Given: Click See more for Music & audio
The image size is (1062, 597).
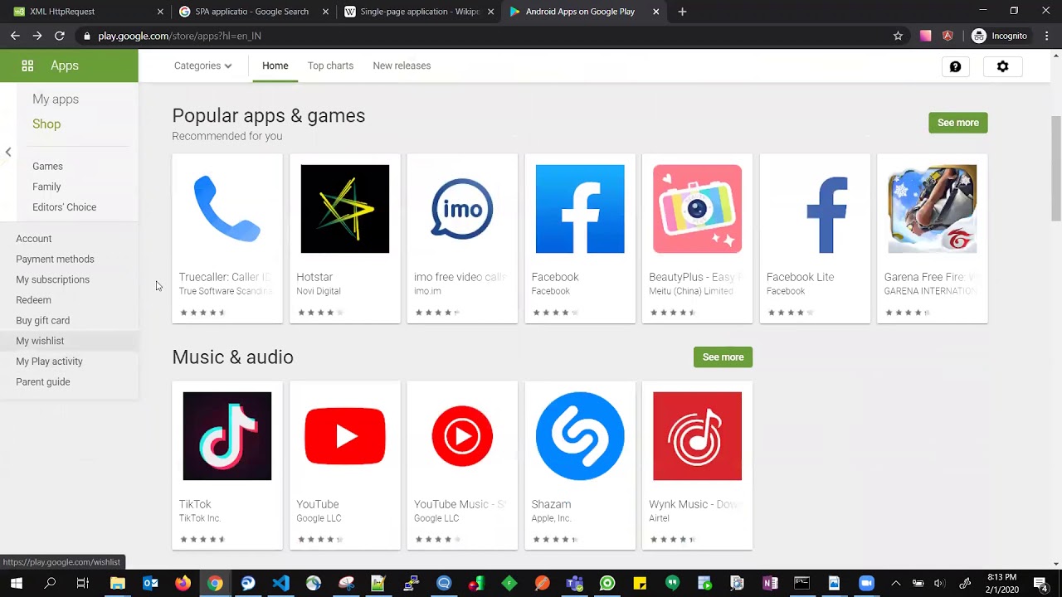Looking at the screenshot, I should click(723, 357).
